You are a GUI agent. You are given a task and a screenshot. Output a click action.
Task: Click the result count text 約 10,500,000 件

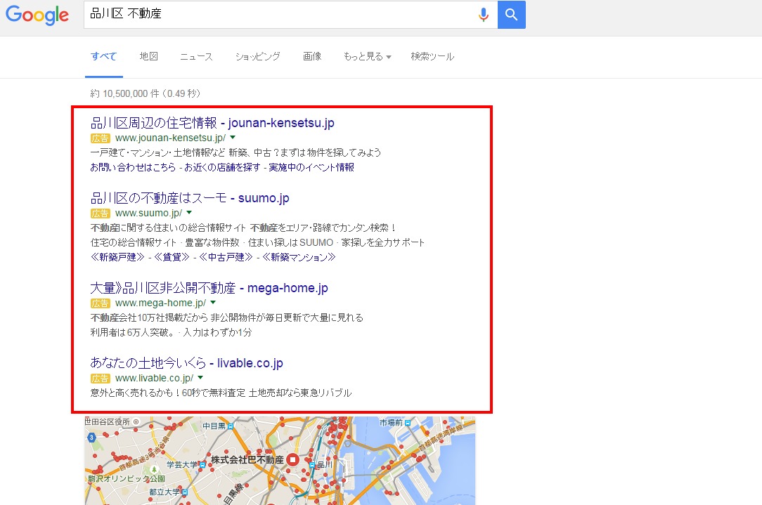pos(124,93)
